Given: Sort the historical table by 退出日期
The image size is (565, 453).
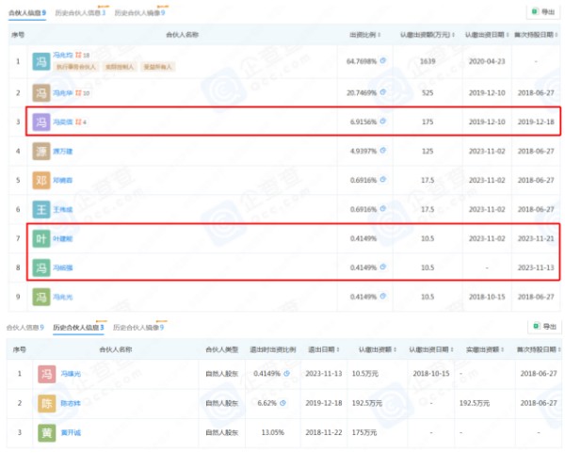Looking at the screenshot, I should tap(338, 349).
